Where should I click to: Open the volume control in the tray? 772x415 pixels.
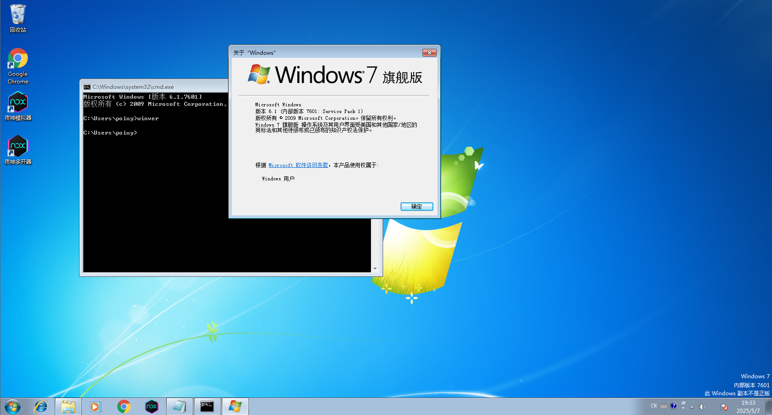(x=703, y=407)
